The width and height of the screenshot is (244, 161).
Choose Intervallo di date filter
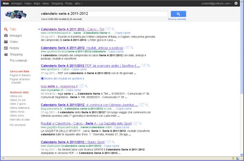(x=20, y=120)
